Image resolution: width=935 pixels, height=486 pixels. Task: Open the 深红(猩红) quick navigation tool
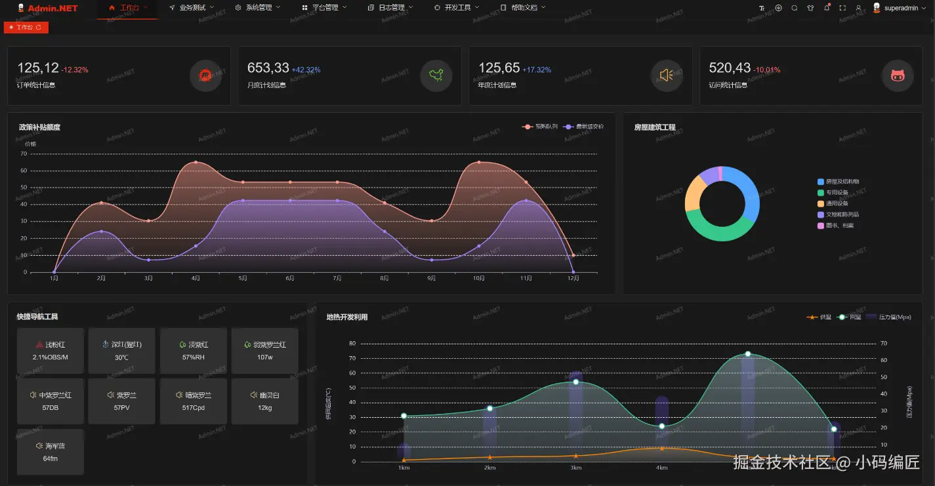click(x=122, y=350)
